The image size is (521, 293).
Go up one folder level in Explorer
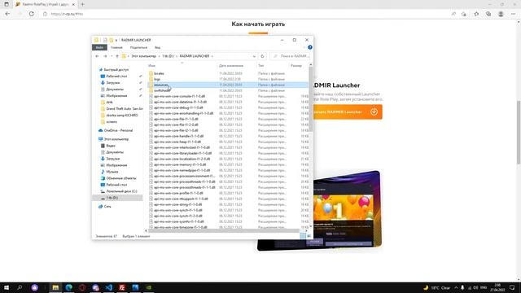(x=117, y=56)
